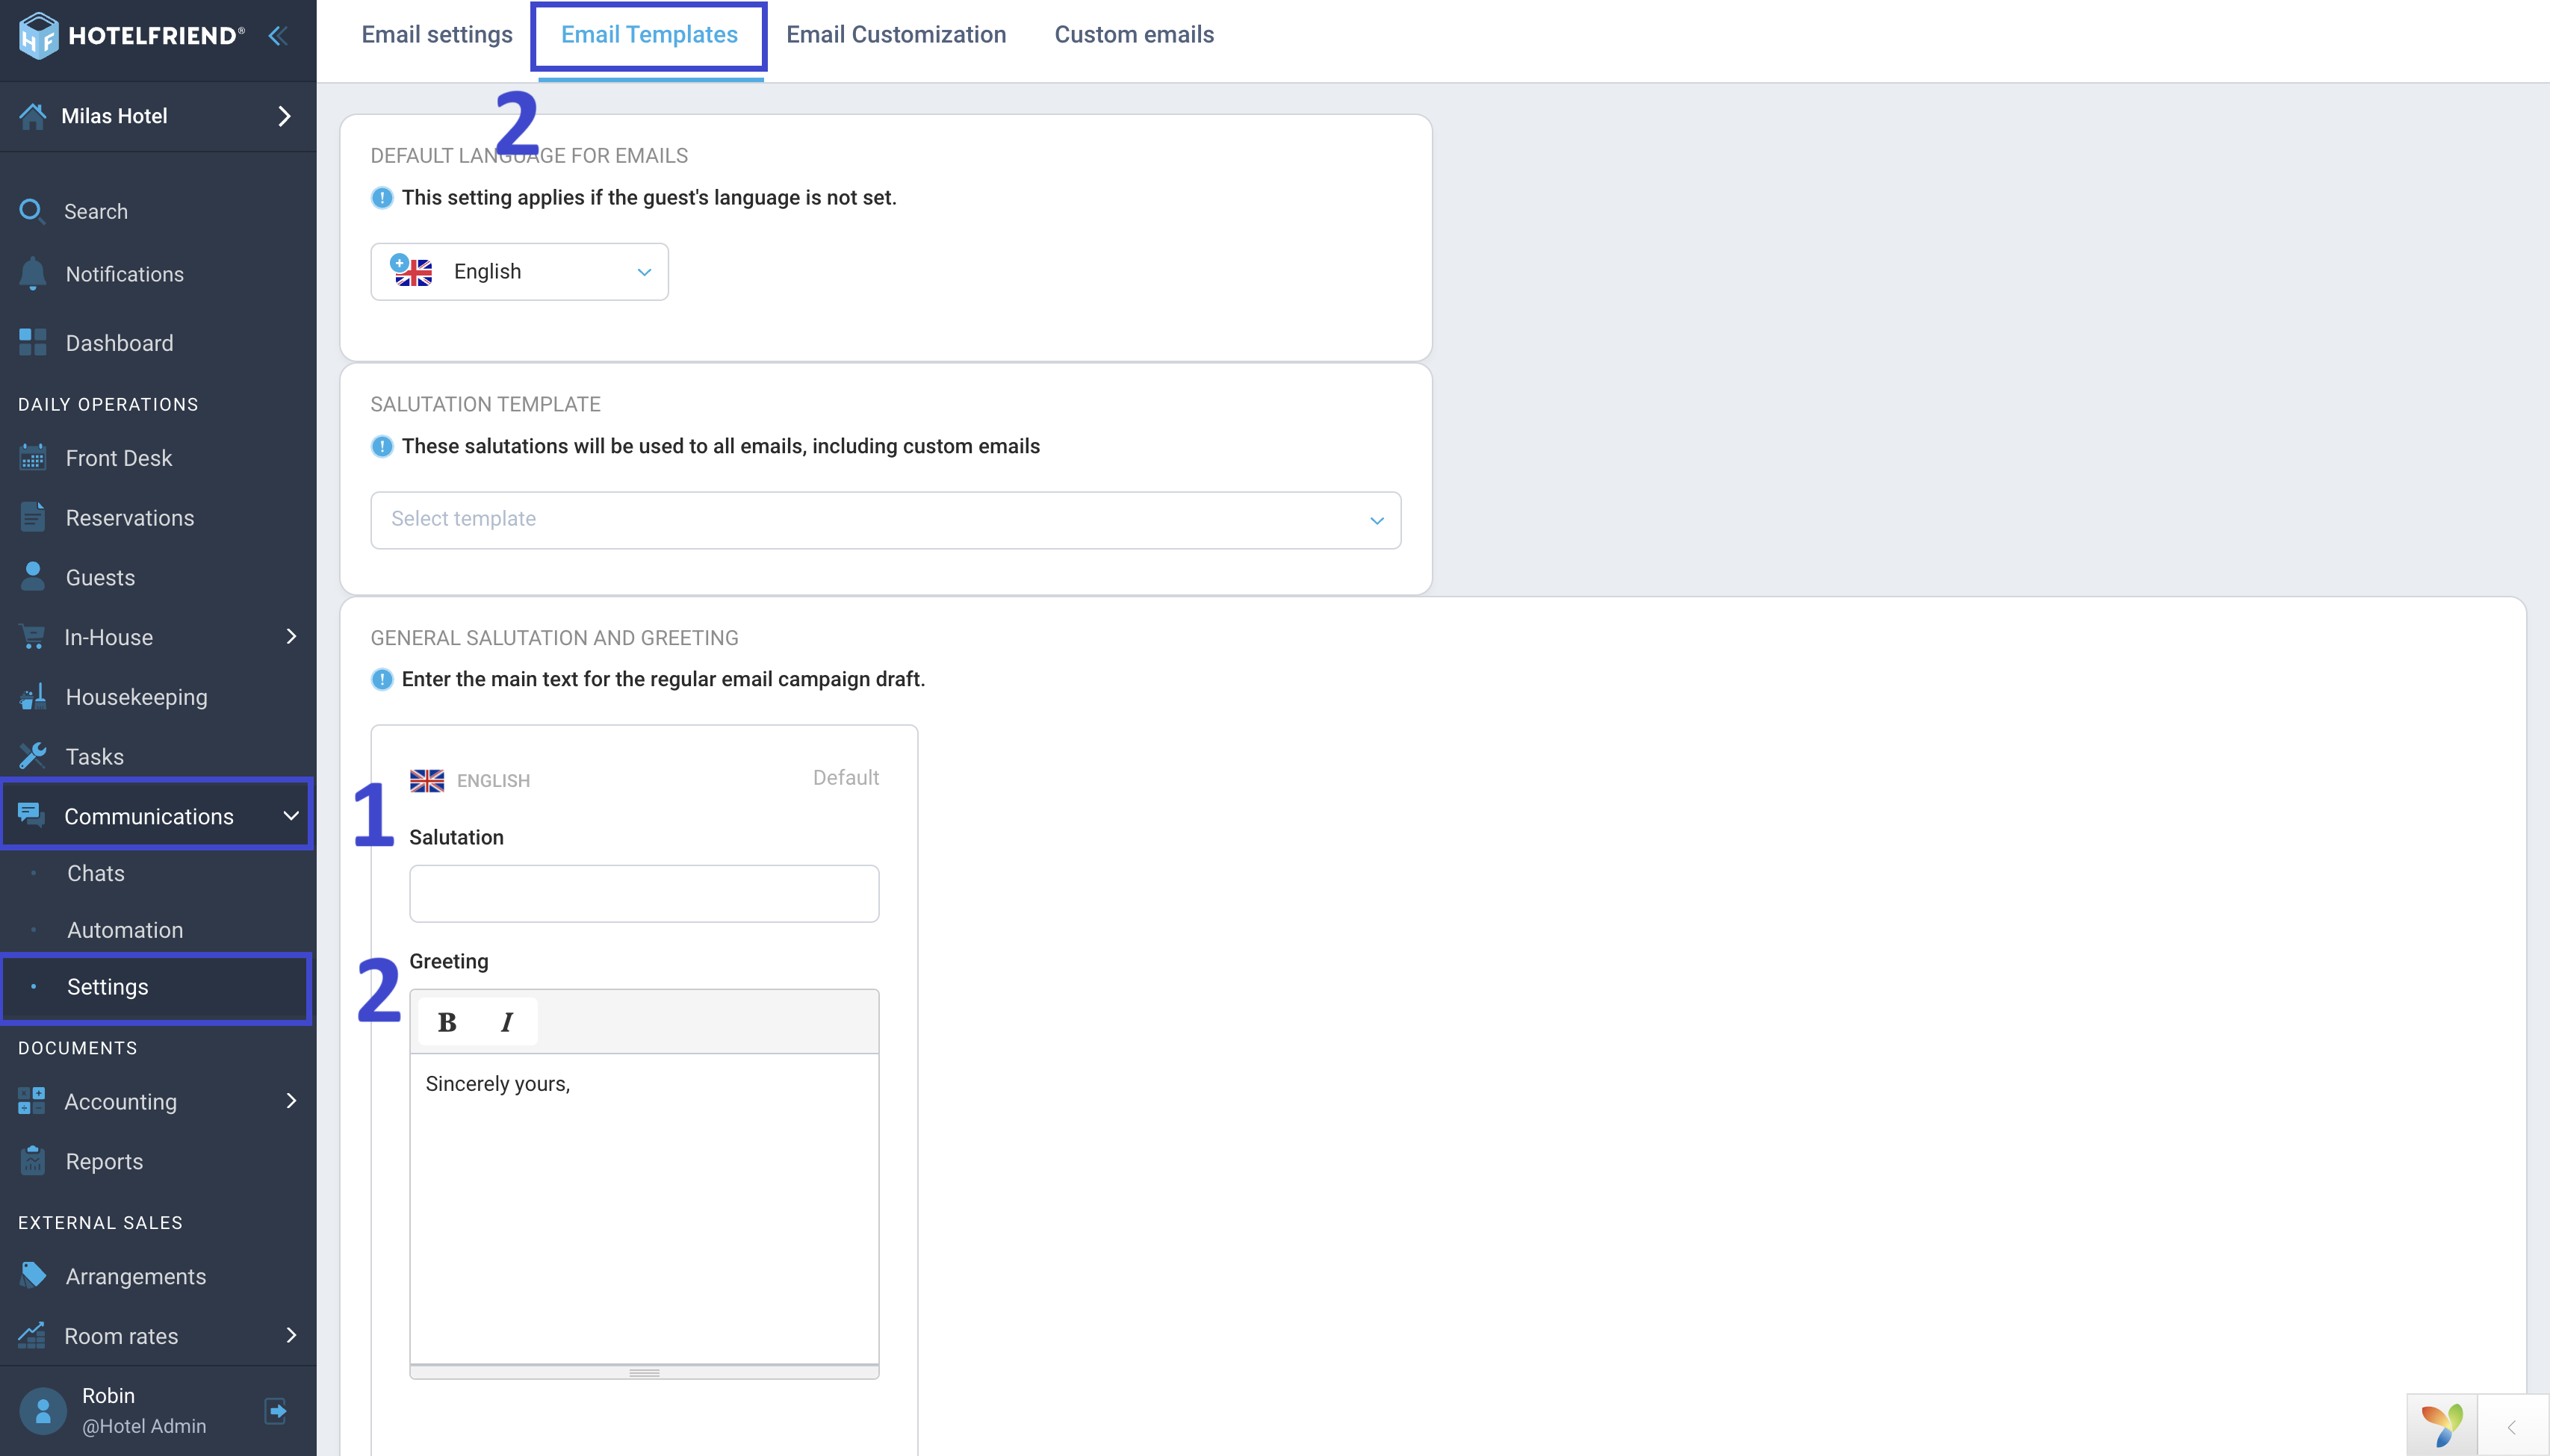Collapse the Communications submenu chevron
This screenshot has height=1456, width=2550.
point(291,816)
